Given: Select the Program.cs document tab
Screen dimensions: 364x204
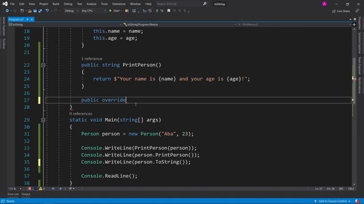Looking at the screenshot, I should tap(16, 19).
